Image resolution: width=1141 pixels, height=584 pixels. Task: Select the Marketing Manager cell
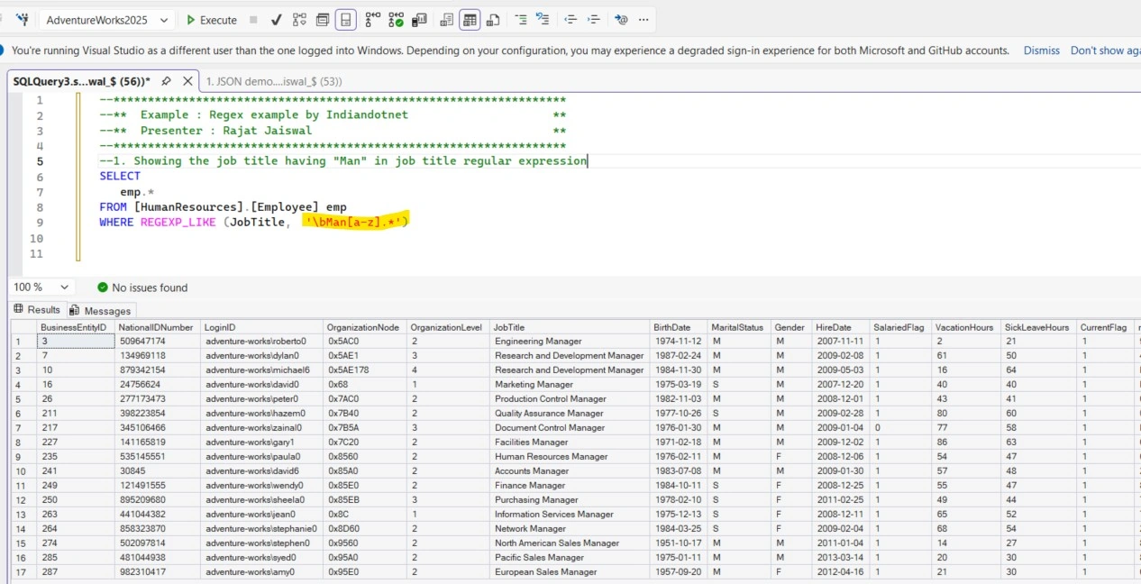[x=569, y=385]
